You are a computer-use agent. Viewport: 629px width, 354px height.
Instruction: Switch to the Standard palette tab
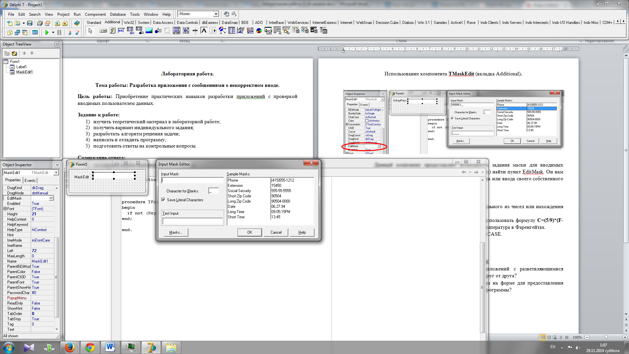click(x=94, y=23)
